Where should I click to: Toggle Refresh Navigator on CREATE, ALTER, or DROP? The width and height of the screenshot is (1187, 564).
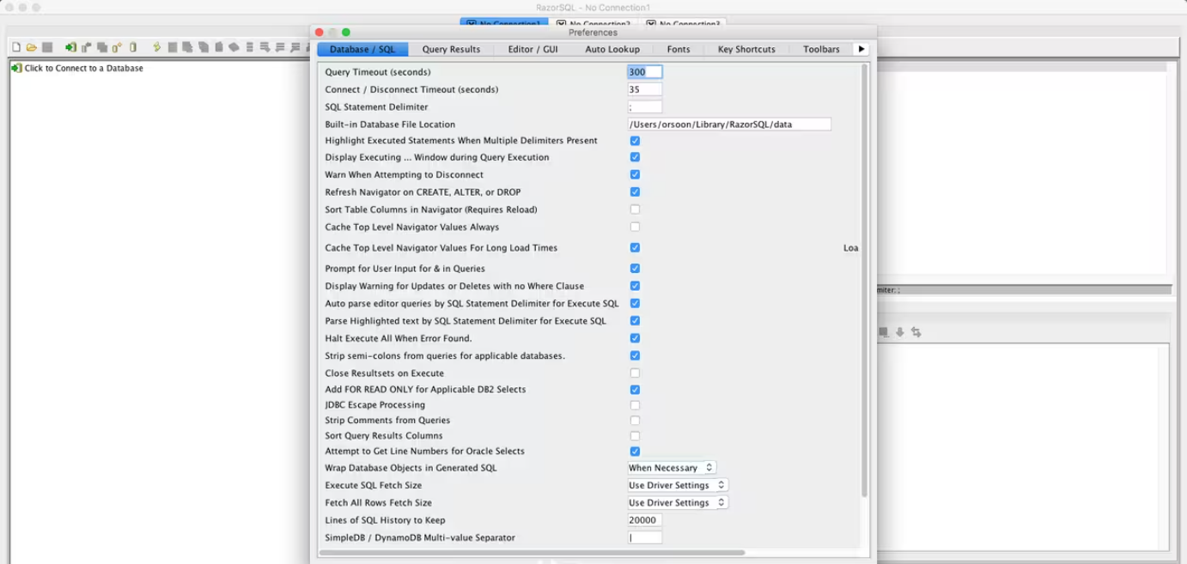tap(635, 192)
